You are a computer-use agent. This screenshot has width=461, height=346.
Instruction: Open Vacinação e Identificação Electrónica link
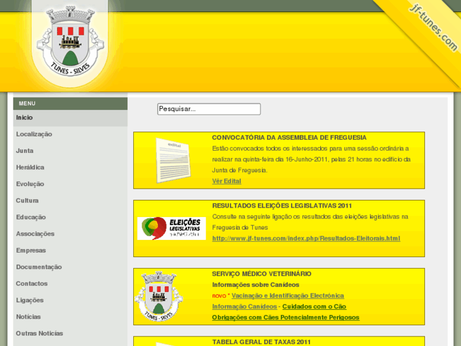pyautogui.click(x=288, y=296)
